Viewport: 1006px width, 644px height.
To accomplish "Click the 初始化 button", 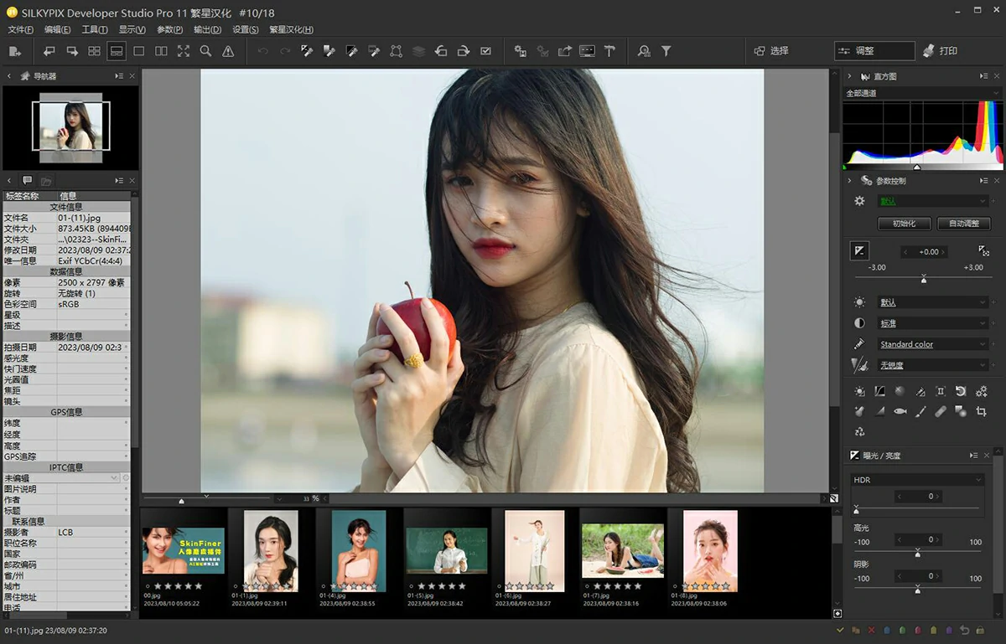I will 905,224.
